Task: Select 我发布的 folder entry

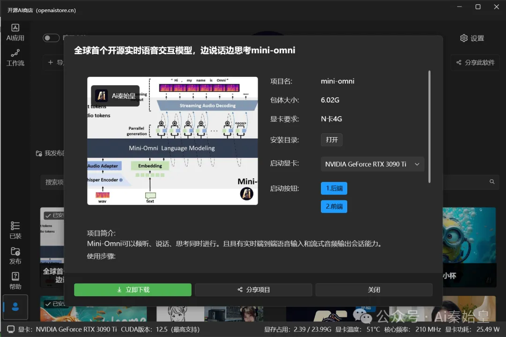Action: (x=50, y=153)
